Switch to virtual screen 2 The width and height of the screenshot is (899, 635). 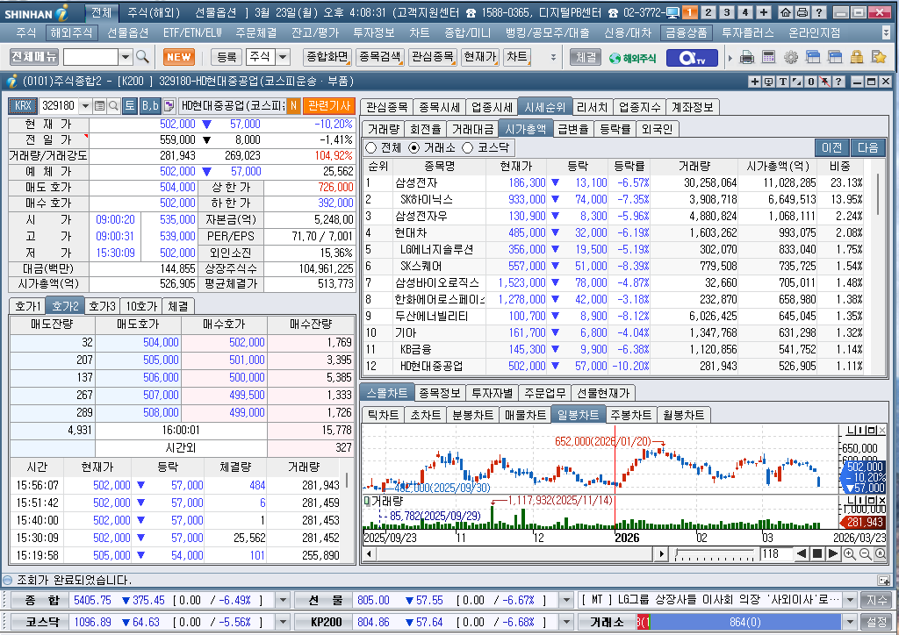click(x=708, y=12)
